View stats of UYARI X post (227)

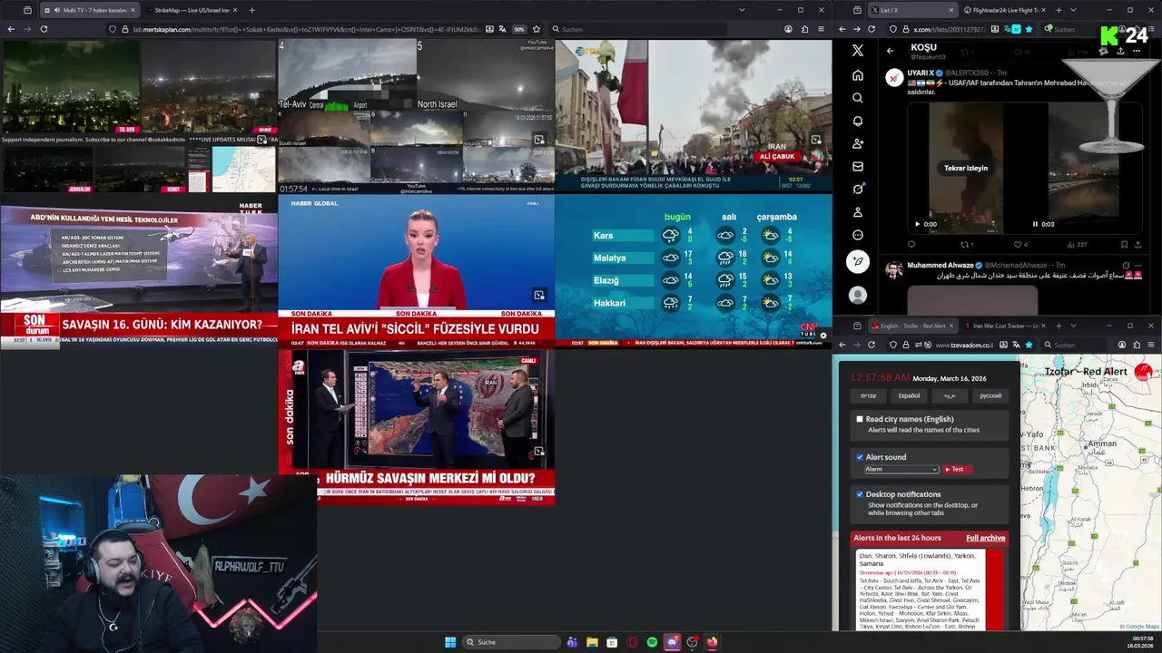(x=1077, y=244)
